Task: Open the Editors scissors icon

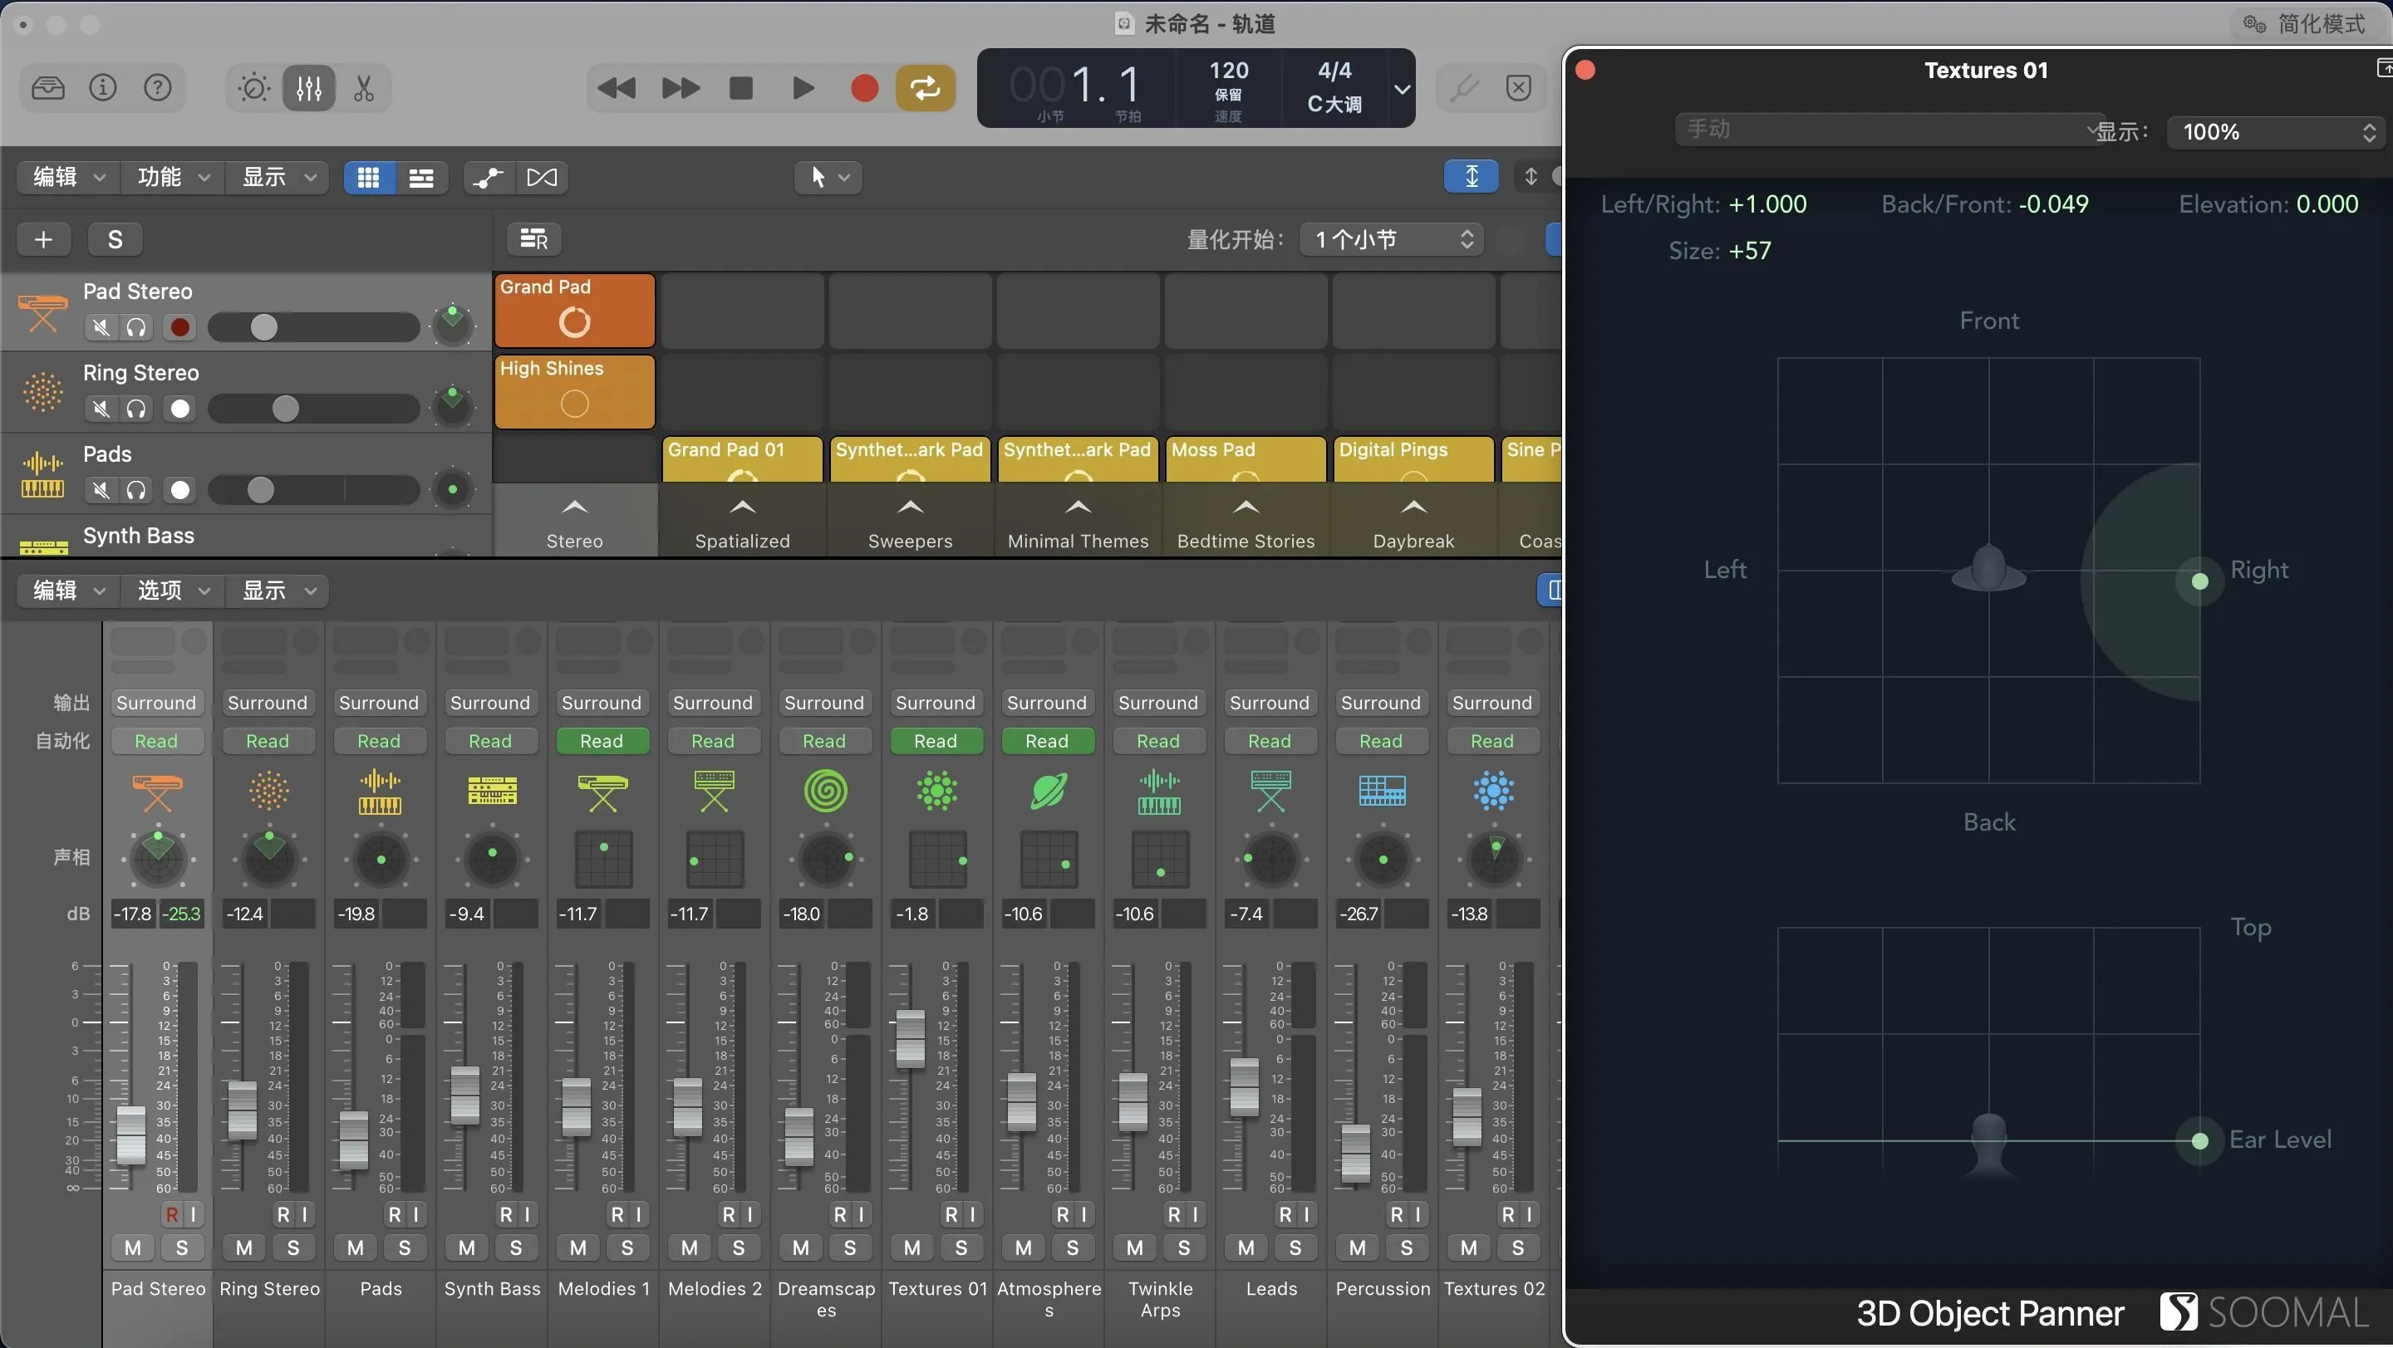Action: (363, 88)
